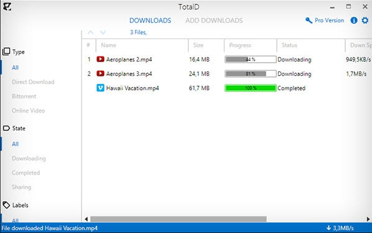Click the 24,1 MB size cell
Screen dimensions: 372x233
199,74
